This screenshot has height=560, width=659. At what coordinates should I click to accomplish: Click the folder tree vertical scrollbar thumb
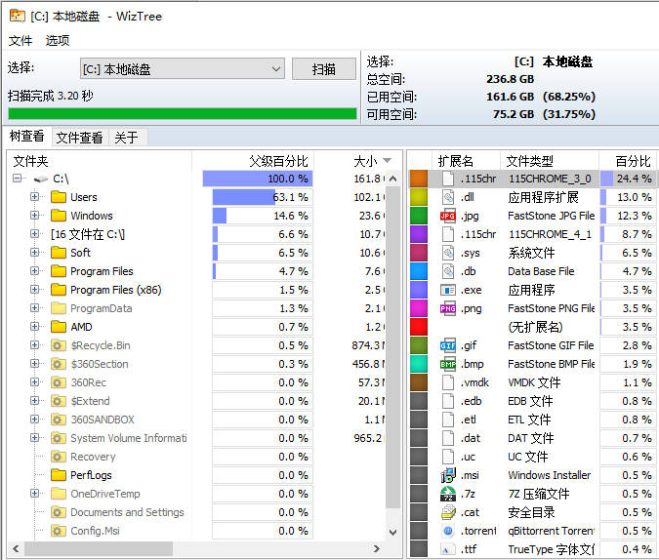pos(393,346)
